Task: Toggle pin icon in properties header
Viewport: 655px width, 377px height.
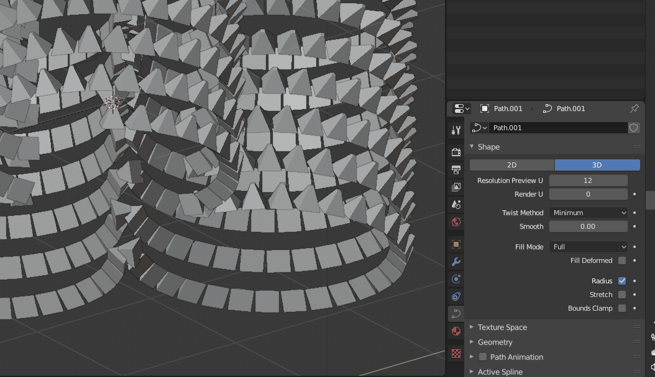Action: pyautogui.click(x=634, y=109)
